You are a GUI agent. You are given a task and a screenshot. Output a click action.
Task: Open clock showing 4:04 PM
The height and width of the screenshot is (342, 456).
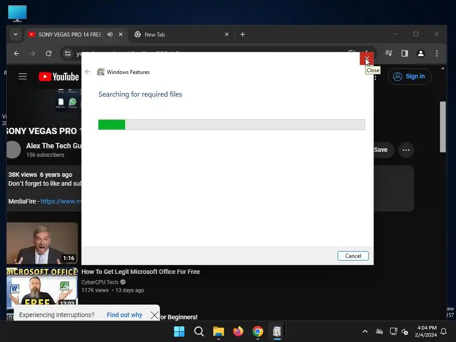(x=426, y=331)
